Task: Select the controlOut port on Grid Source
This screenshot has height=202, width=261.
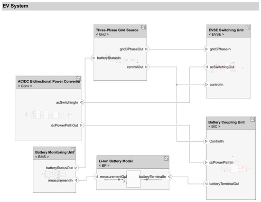Action: [x=147, y=67]
